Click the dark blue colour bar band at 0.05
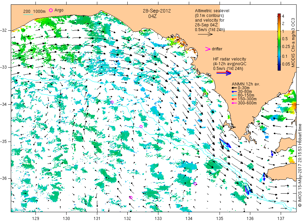304x223 pixels. coord(279,64)
